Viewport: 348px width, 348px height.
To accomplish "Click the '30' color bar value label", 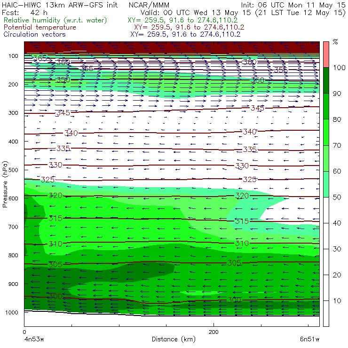I will coord(337,249).
